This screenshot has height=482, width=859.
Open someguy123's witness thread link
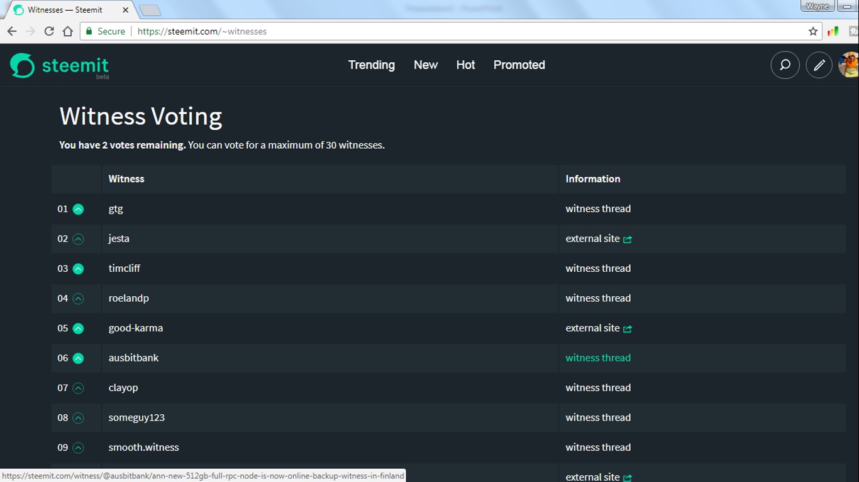pos(598,417)
